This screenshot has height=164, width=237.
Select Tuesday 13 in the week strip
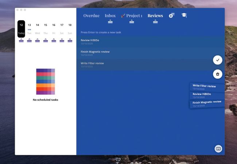pyautogui.click(x=30, y=28)
